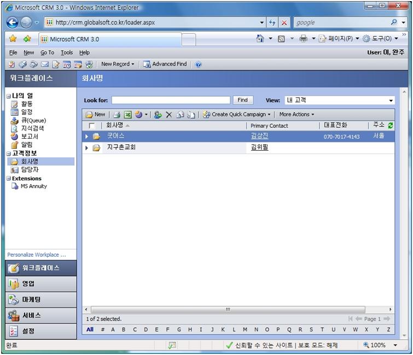Click the Find button
This screenshot has width=413, height=355.
[242, 100]
